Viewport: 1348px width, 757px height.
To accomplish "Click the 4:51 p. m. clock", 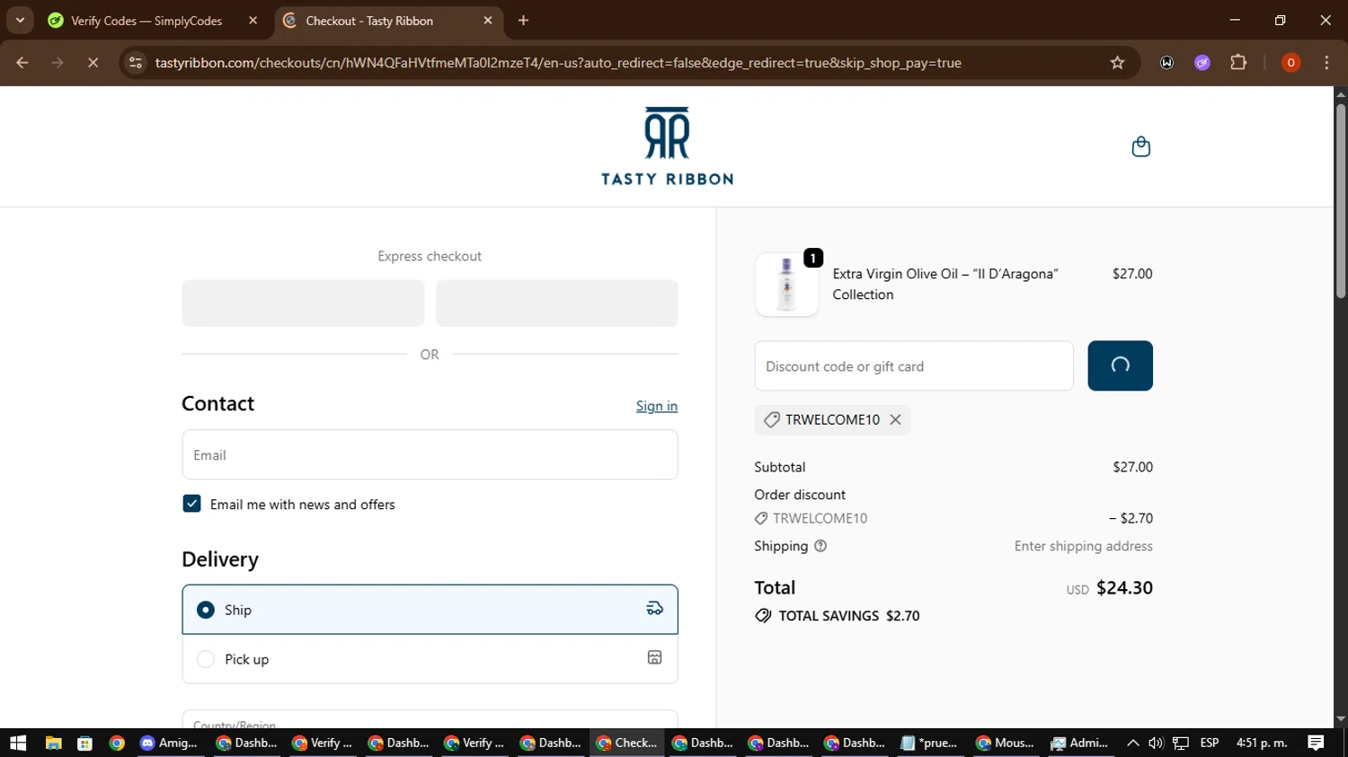I will click(1262, 743).
